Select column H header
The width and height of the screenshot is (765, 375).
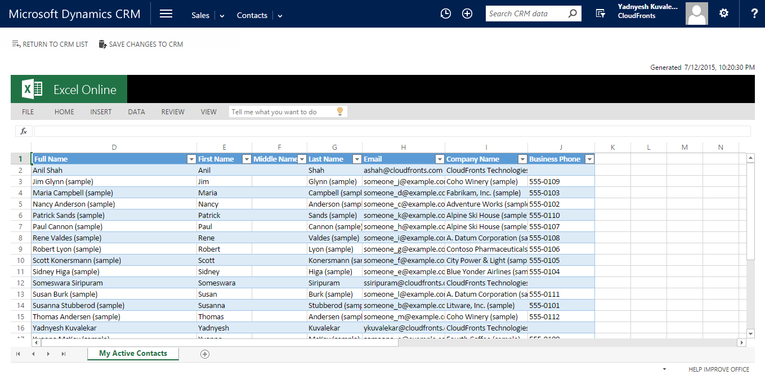[x=404, y=148]
